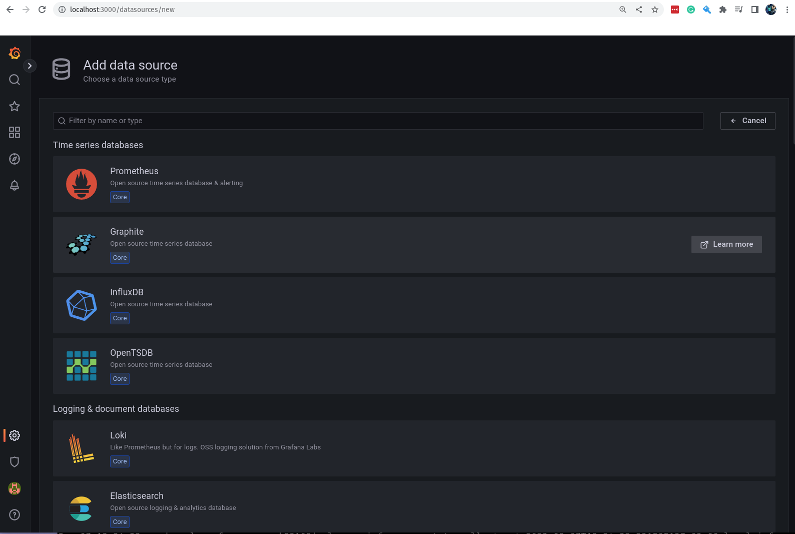Click the share icon in address bar
The width and height of the screenshot is (795, 534).
639,10
